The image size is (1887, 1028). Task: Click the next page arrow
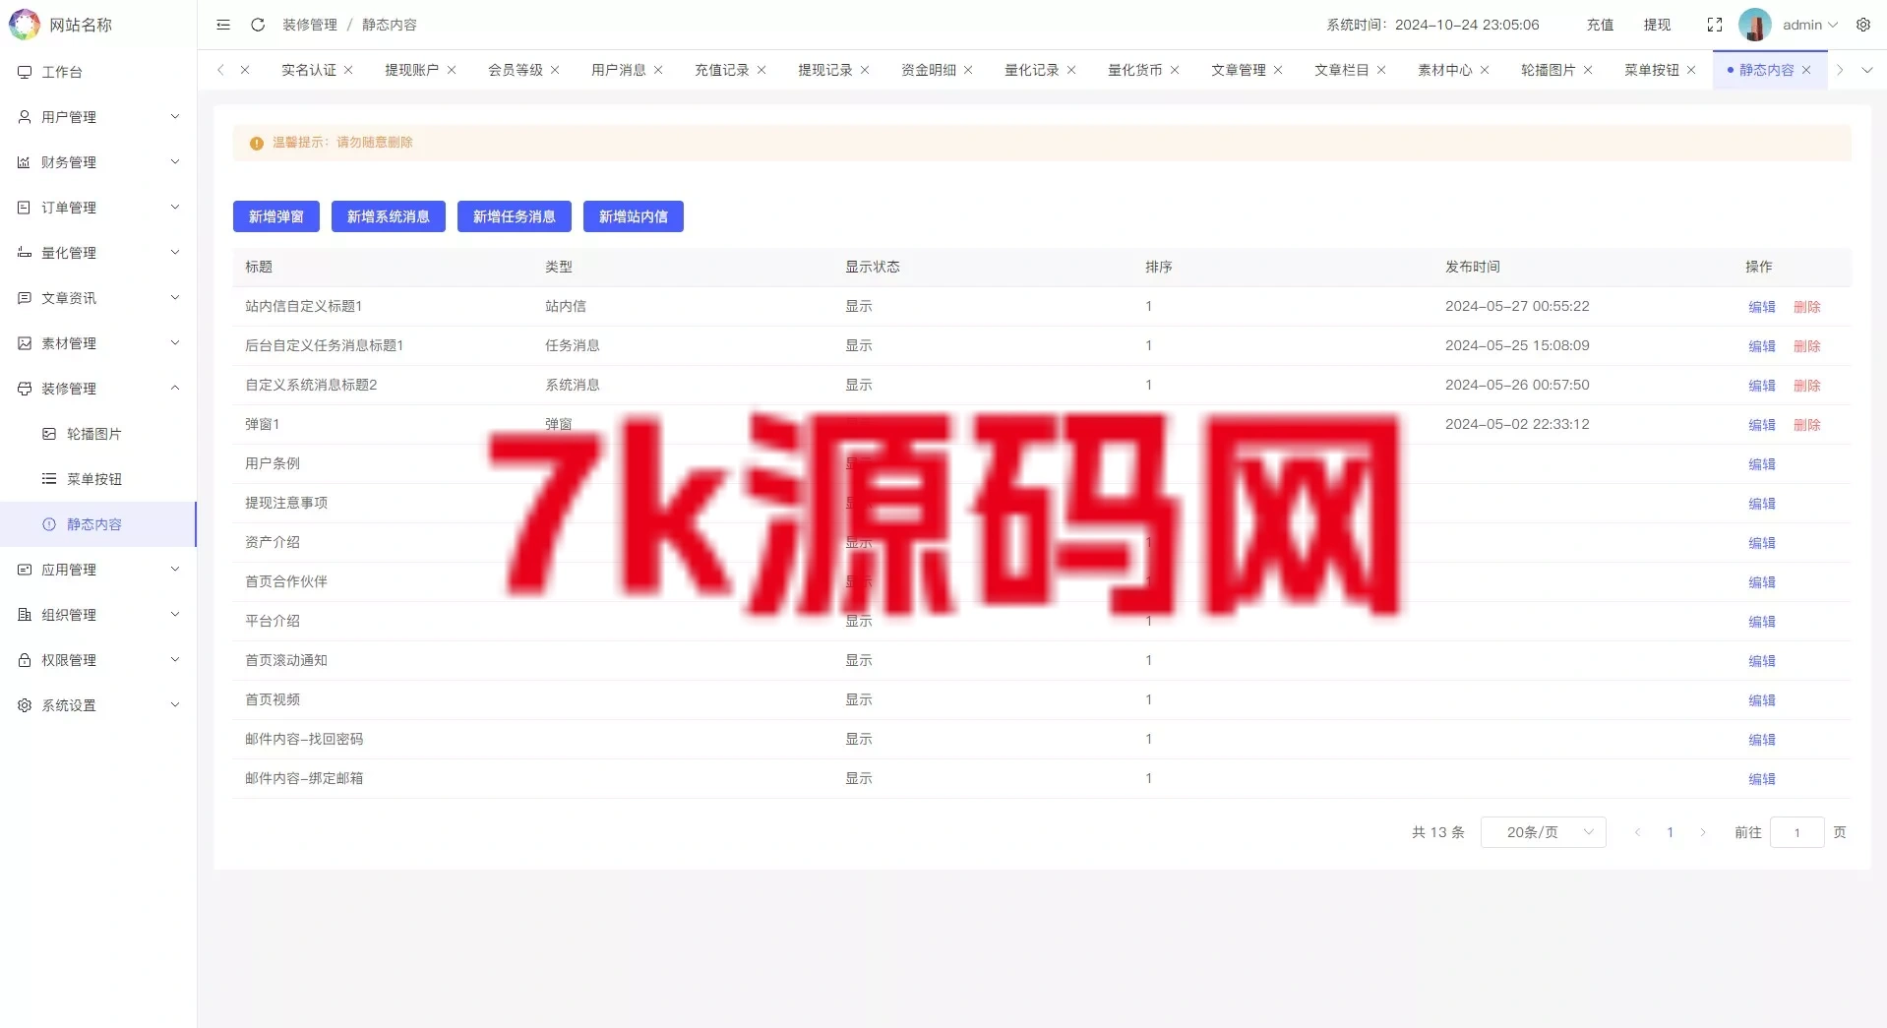coord(1703,832)
